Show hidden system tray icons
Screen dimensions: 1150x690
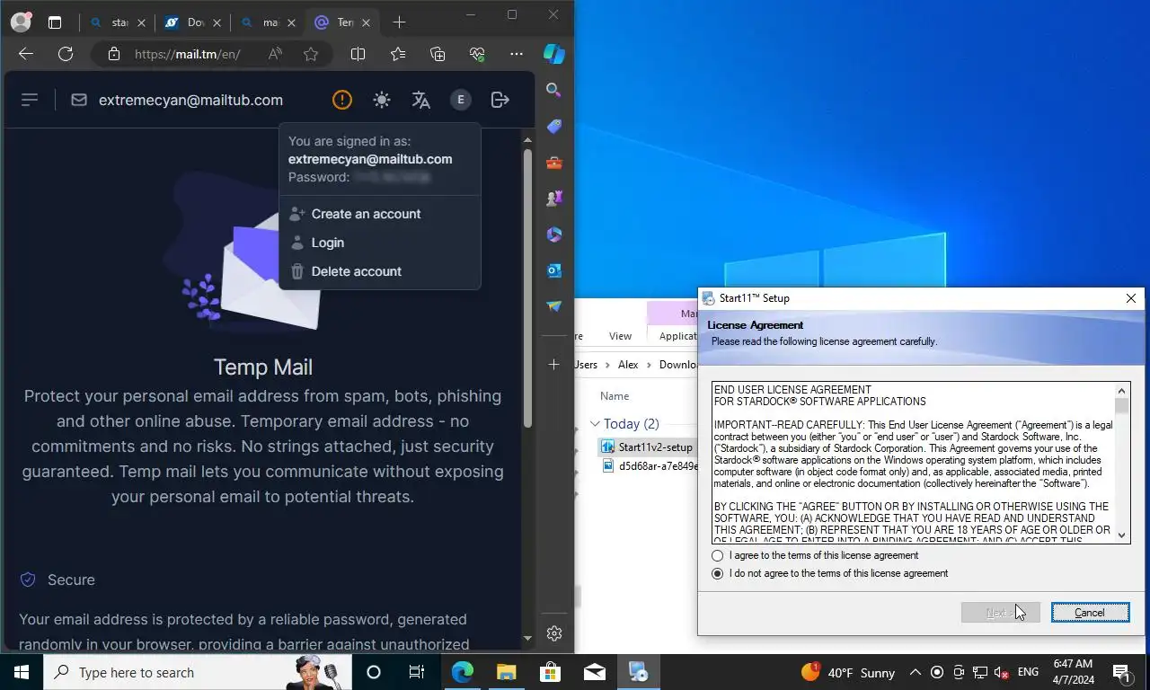tap(915, 672)
